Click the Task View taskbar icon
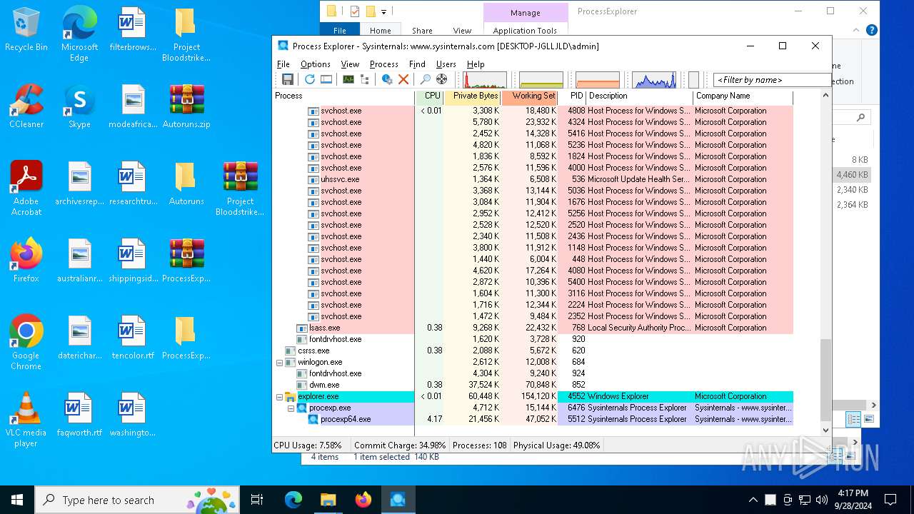 pos(257,500)
